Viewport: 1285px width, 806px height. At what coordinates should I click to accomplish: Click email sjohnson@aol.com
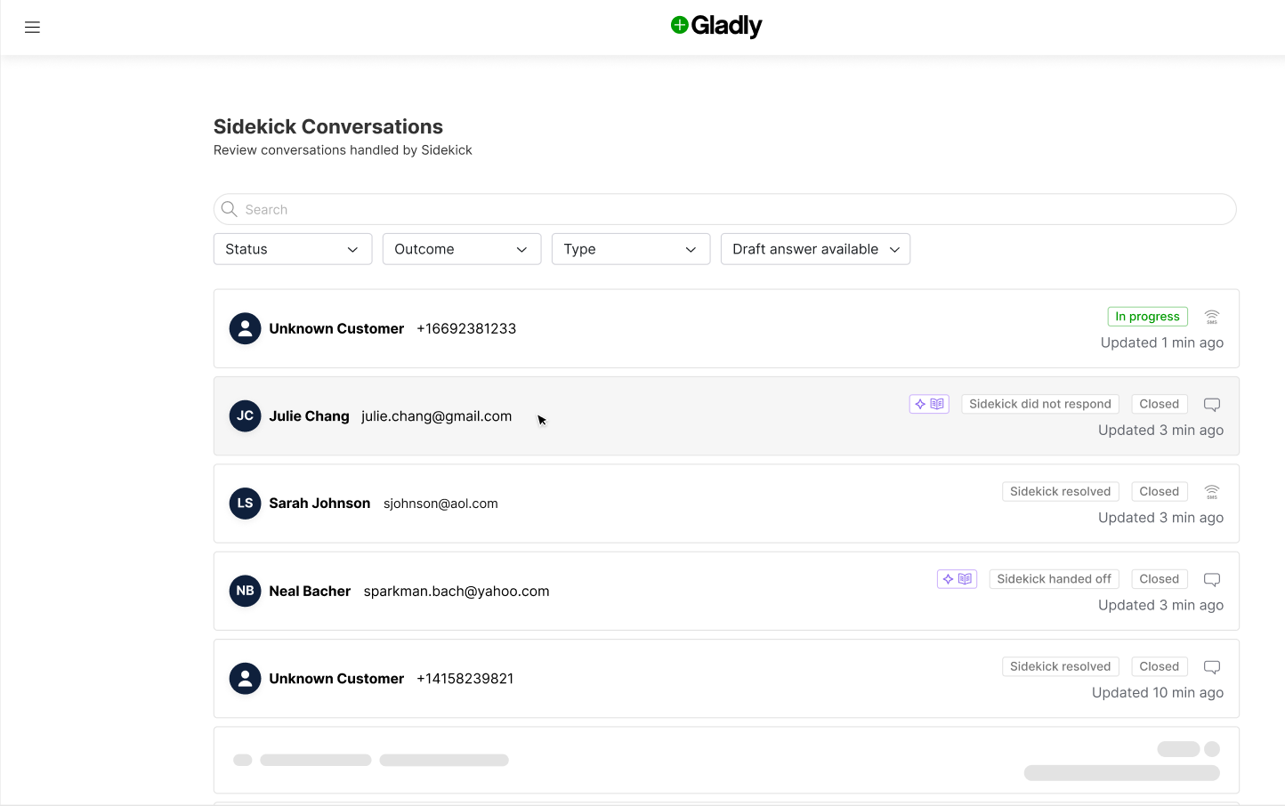click(440, 504)
